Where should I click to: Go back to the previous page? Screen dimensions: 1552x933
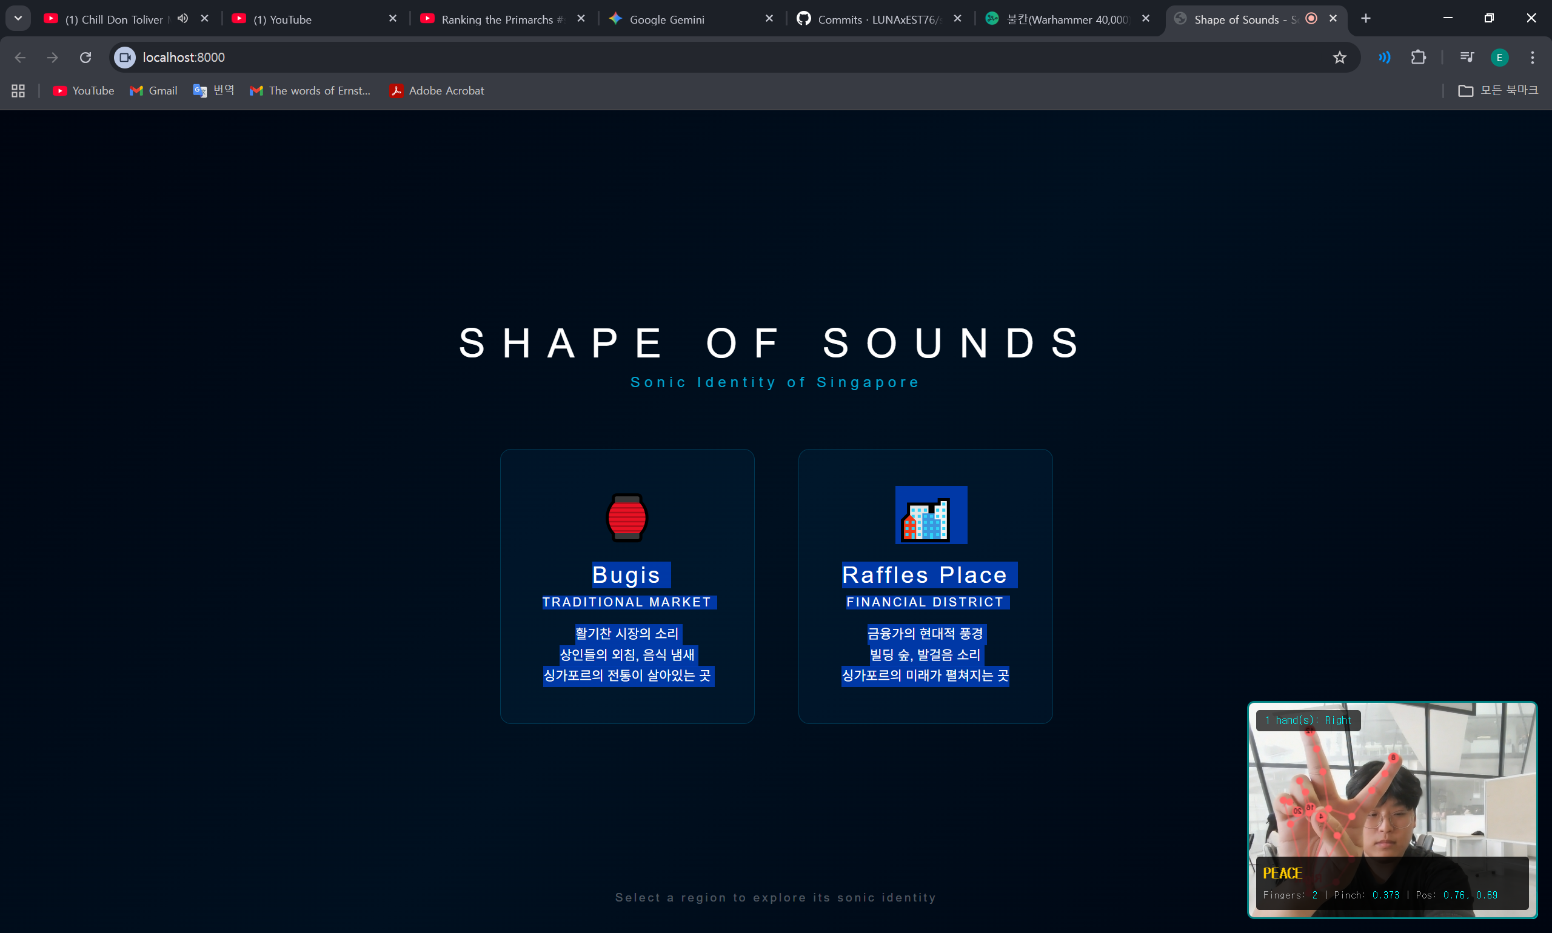pos(20,57)
